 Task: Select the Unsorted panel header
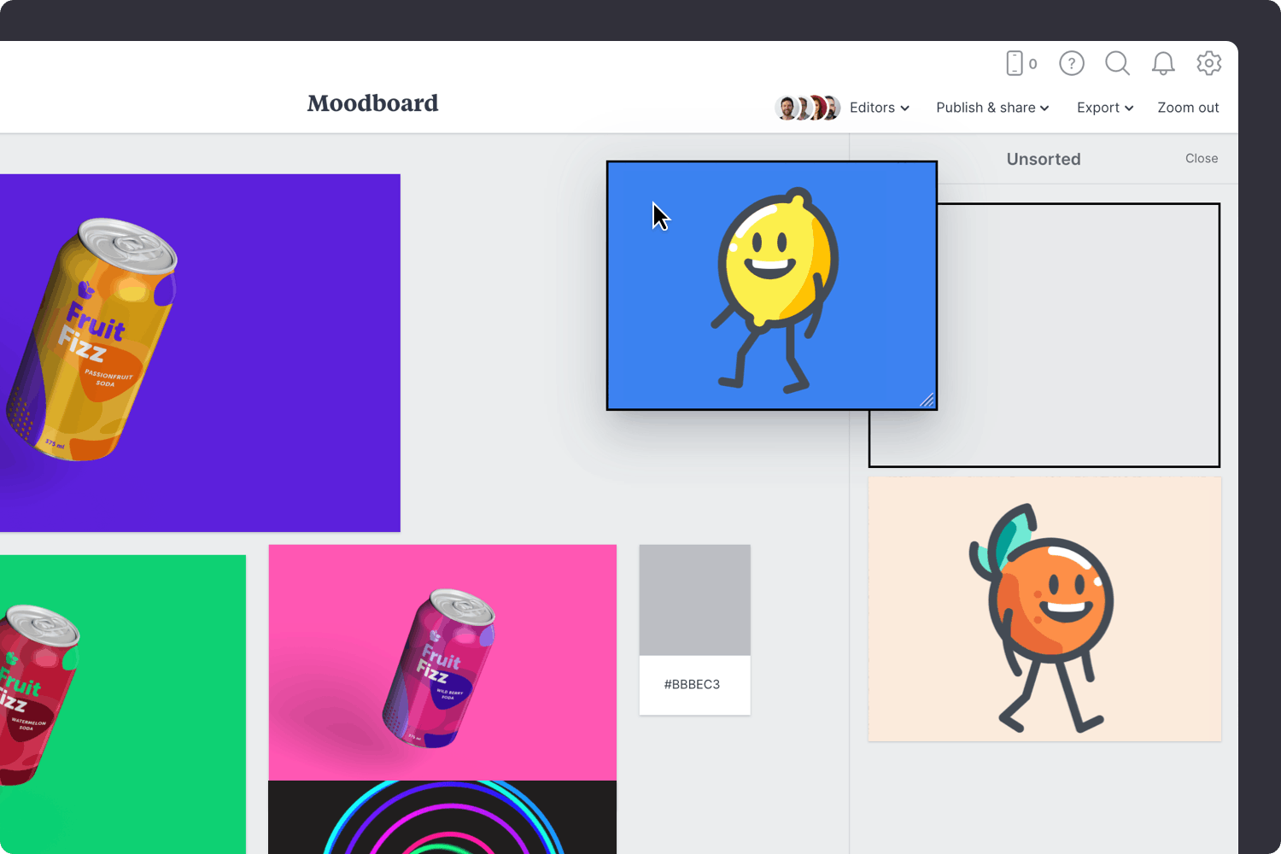(x=1044, y=159)
